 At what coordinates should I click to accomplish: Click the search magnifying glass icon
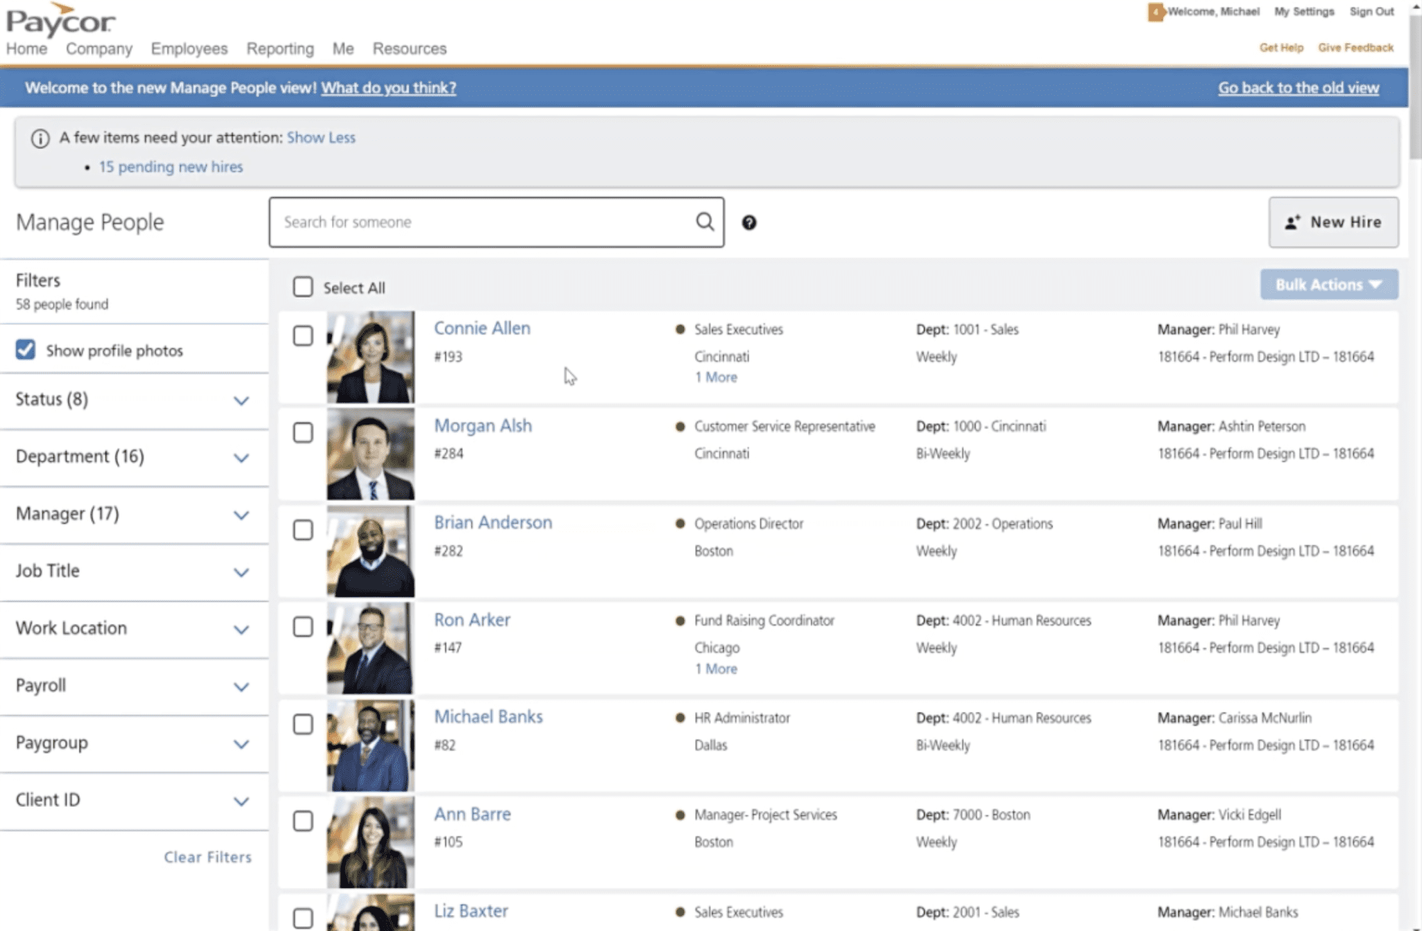(705, 222)
